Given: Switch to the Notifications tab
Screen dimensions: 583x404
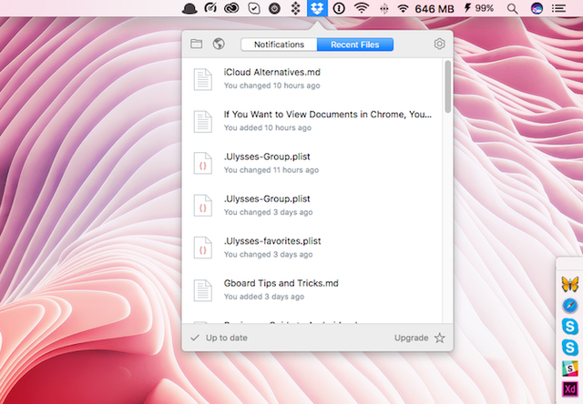Looking at the screenshot, I should point(279,44).
